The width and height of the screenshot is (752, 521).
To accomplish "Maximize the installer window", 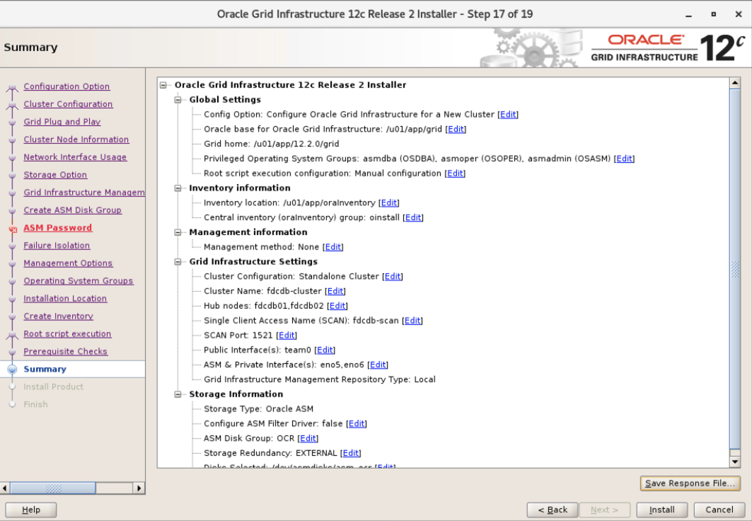I will tap(714, 14).
